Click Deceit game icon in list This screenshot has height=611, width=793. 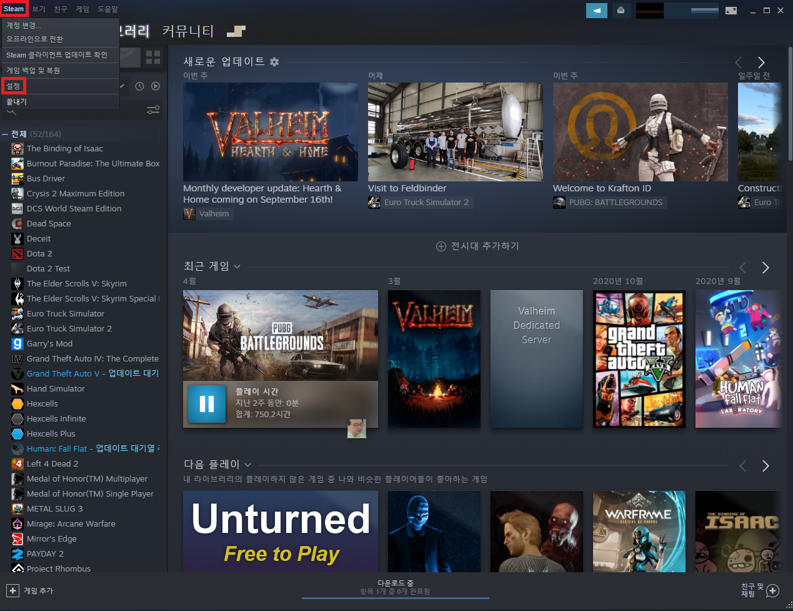click(x=17, y=239)
